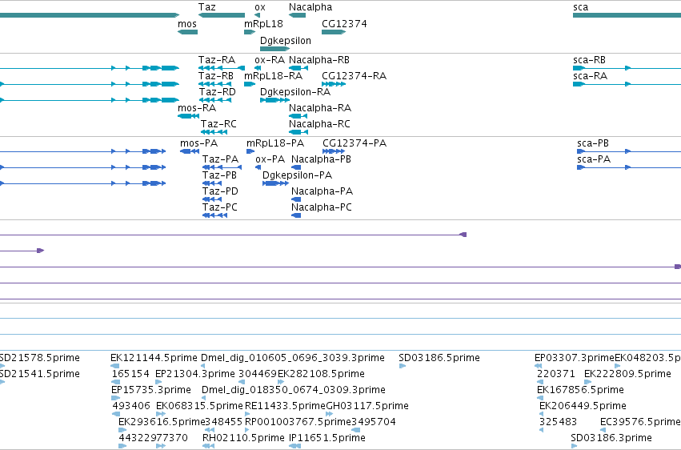
Task: Click the Nacalpha gene feature
Action: (x=297, y=15)
